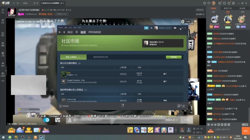250x140 pixels.
Task: Open the 商店 tab in Steam
Action: coord(70,32)
